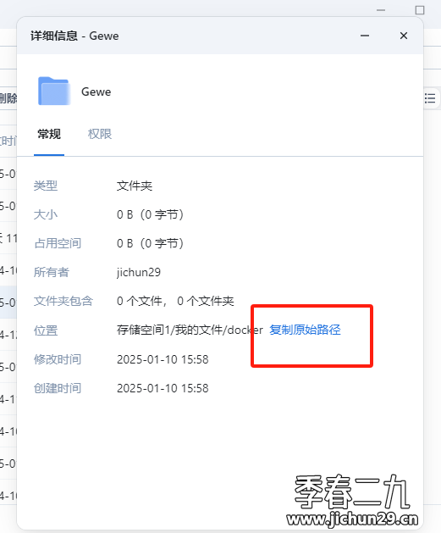Click the 修改时间 value 2025-01-10 15:58
The image size is (441, 533).
(x=163, y=359)
